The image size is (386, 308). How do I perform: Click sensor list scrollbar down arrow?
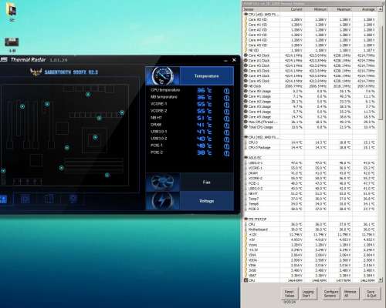(381, 280)
